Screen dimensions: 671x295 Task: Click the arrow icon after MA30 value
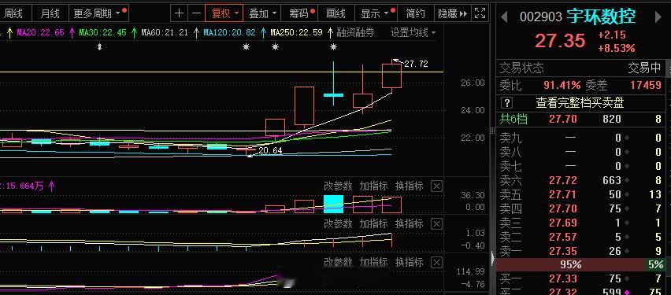tap(134, 32)
